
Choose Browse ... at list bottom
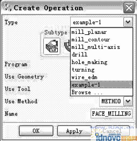(101, 92)
